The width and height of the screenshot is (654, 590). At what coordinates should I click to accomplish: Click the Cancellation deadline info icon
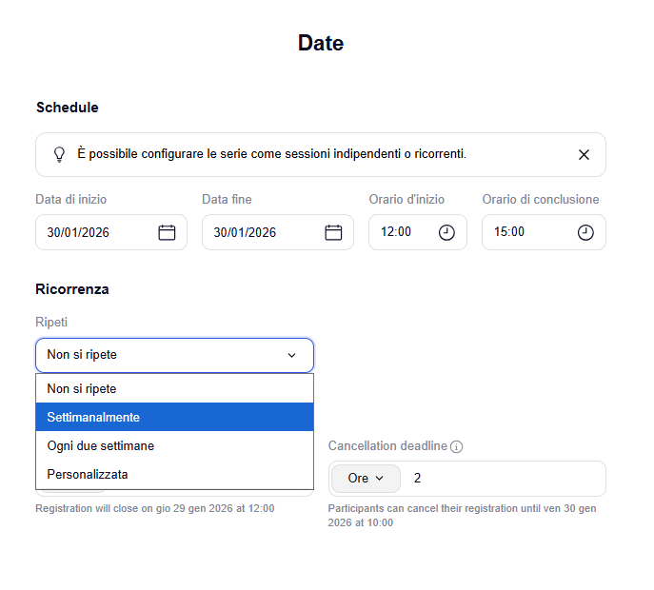click(x=456, y=446)
